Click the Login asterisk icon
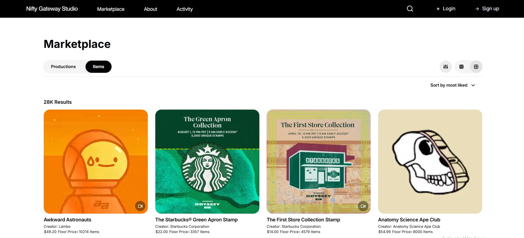 point(438,9)
